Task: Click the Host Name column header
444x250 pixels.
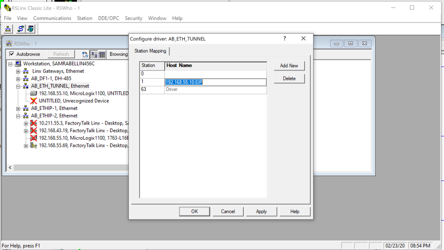Action: [215, 65]
